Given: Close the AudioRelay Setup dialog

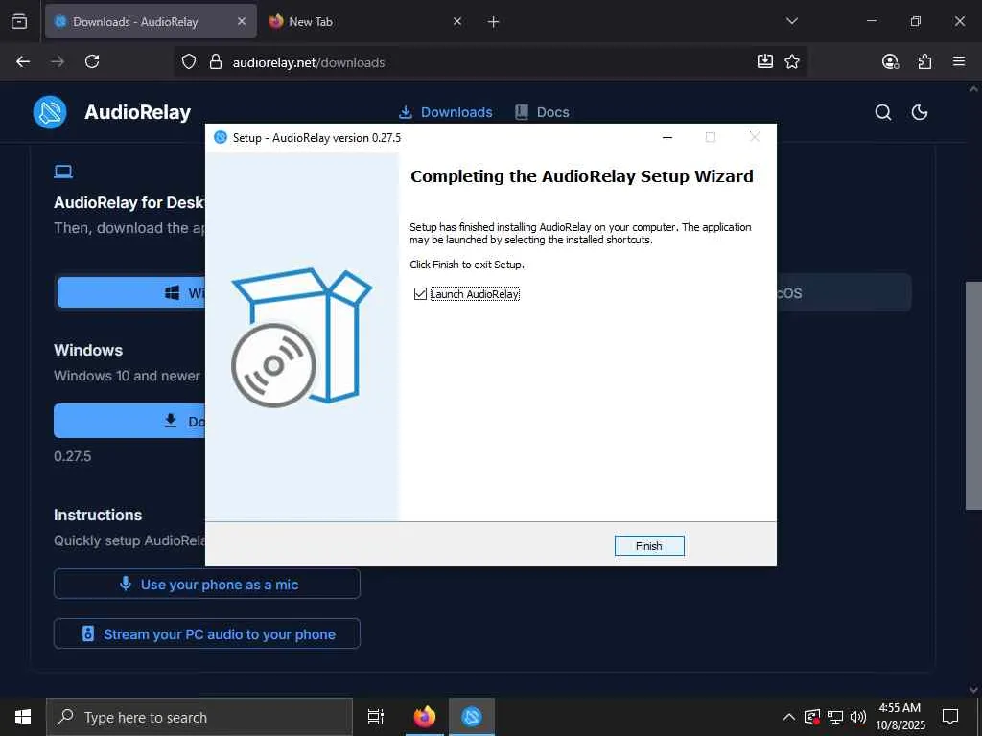Looking at the screenshot, I should click(755, 137).
